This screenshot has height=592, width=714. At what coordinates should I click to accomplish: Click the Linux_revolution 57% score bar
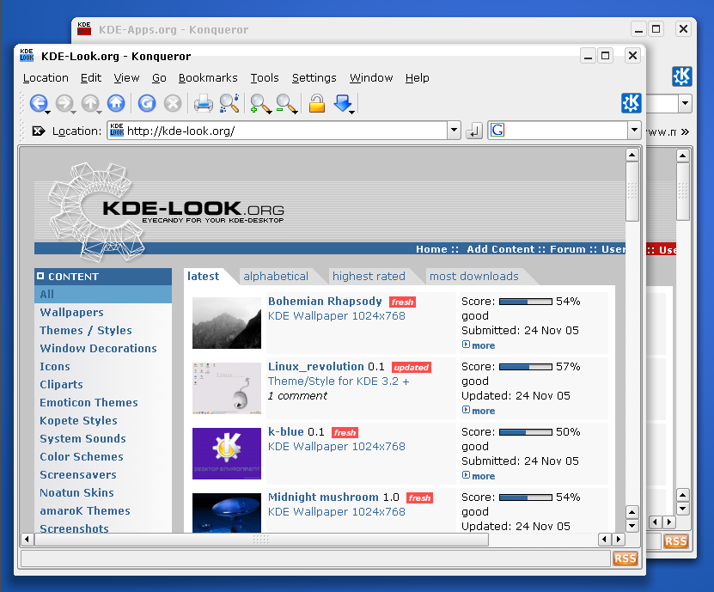click(x=526, y=367)
